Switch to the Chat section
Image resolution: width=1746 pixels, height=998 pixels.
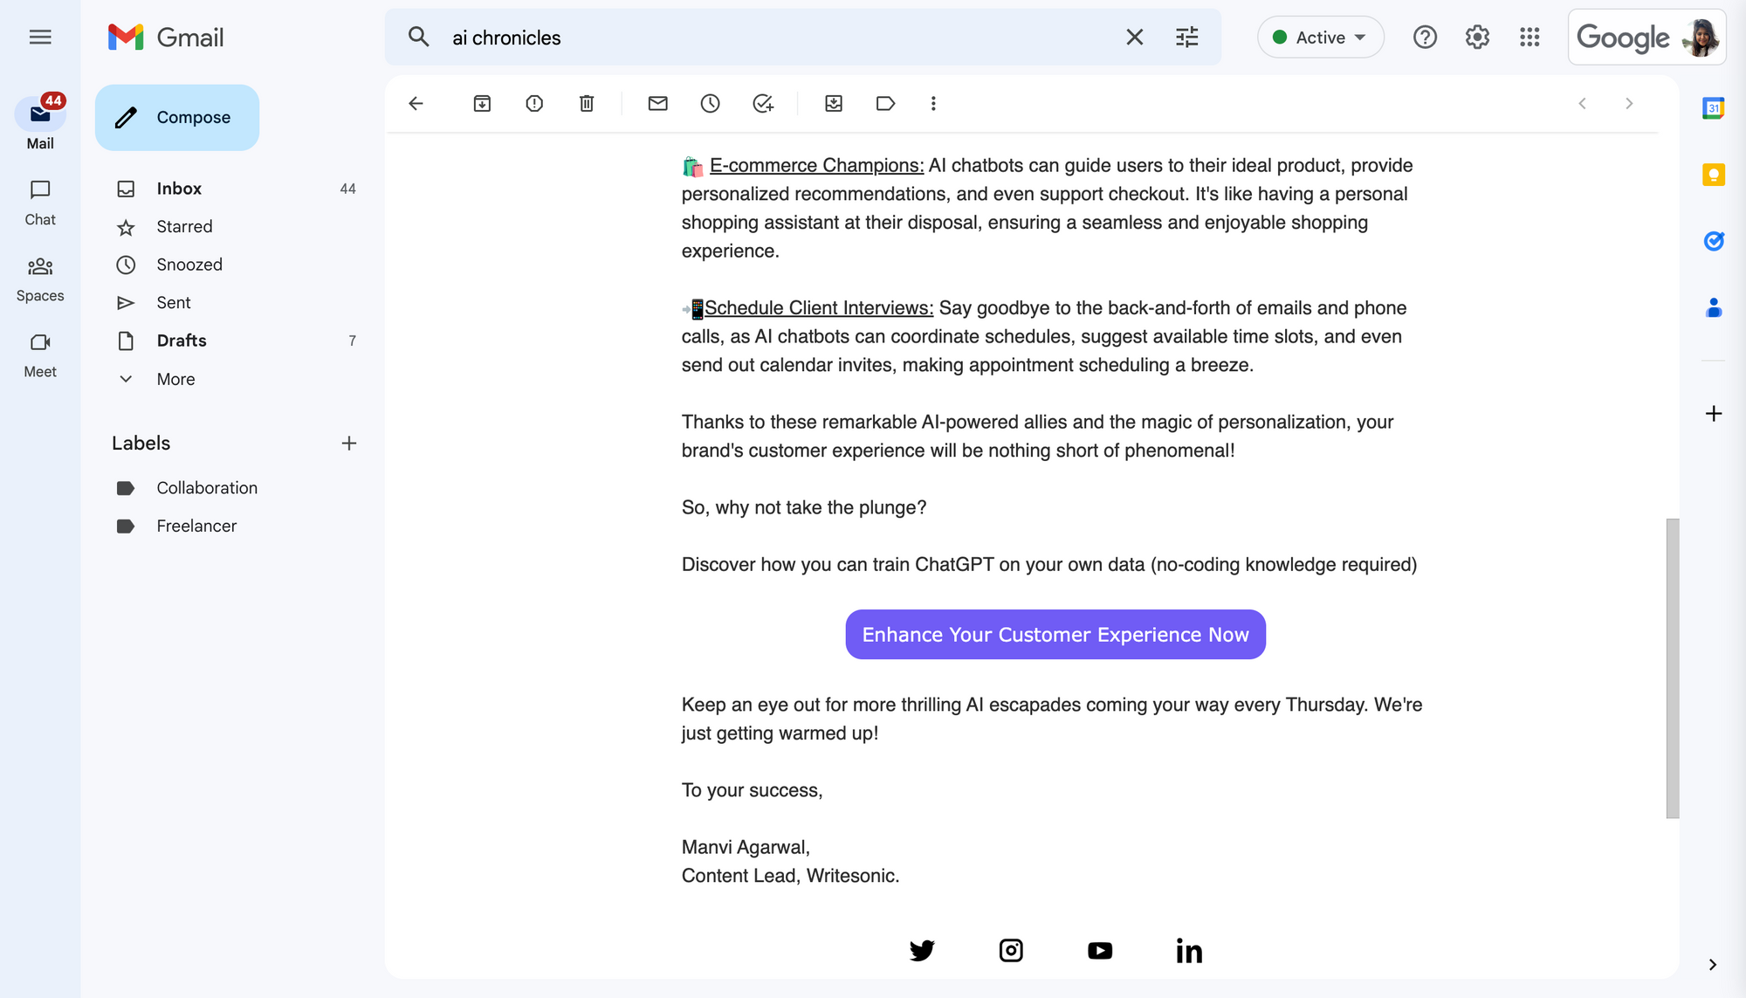click(39, 201)
